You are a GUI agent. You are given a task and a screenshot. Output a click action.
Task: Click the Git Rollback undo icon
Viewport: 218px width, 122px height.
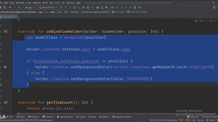139,7
